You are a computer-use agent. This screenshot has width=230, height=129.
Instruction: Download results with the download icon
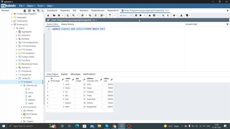[x=181, y=15]
